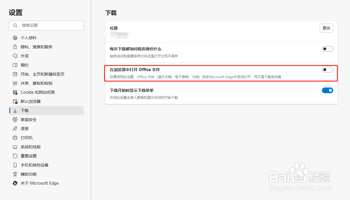Image resolution: width=350 pixels, height=200 pixels.
Task: Focus the 搜索设置 search field
Action: click(46, 25)
